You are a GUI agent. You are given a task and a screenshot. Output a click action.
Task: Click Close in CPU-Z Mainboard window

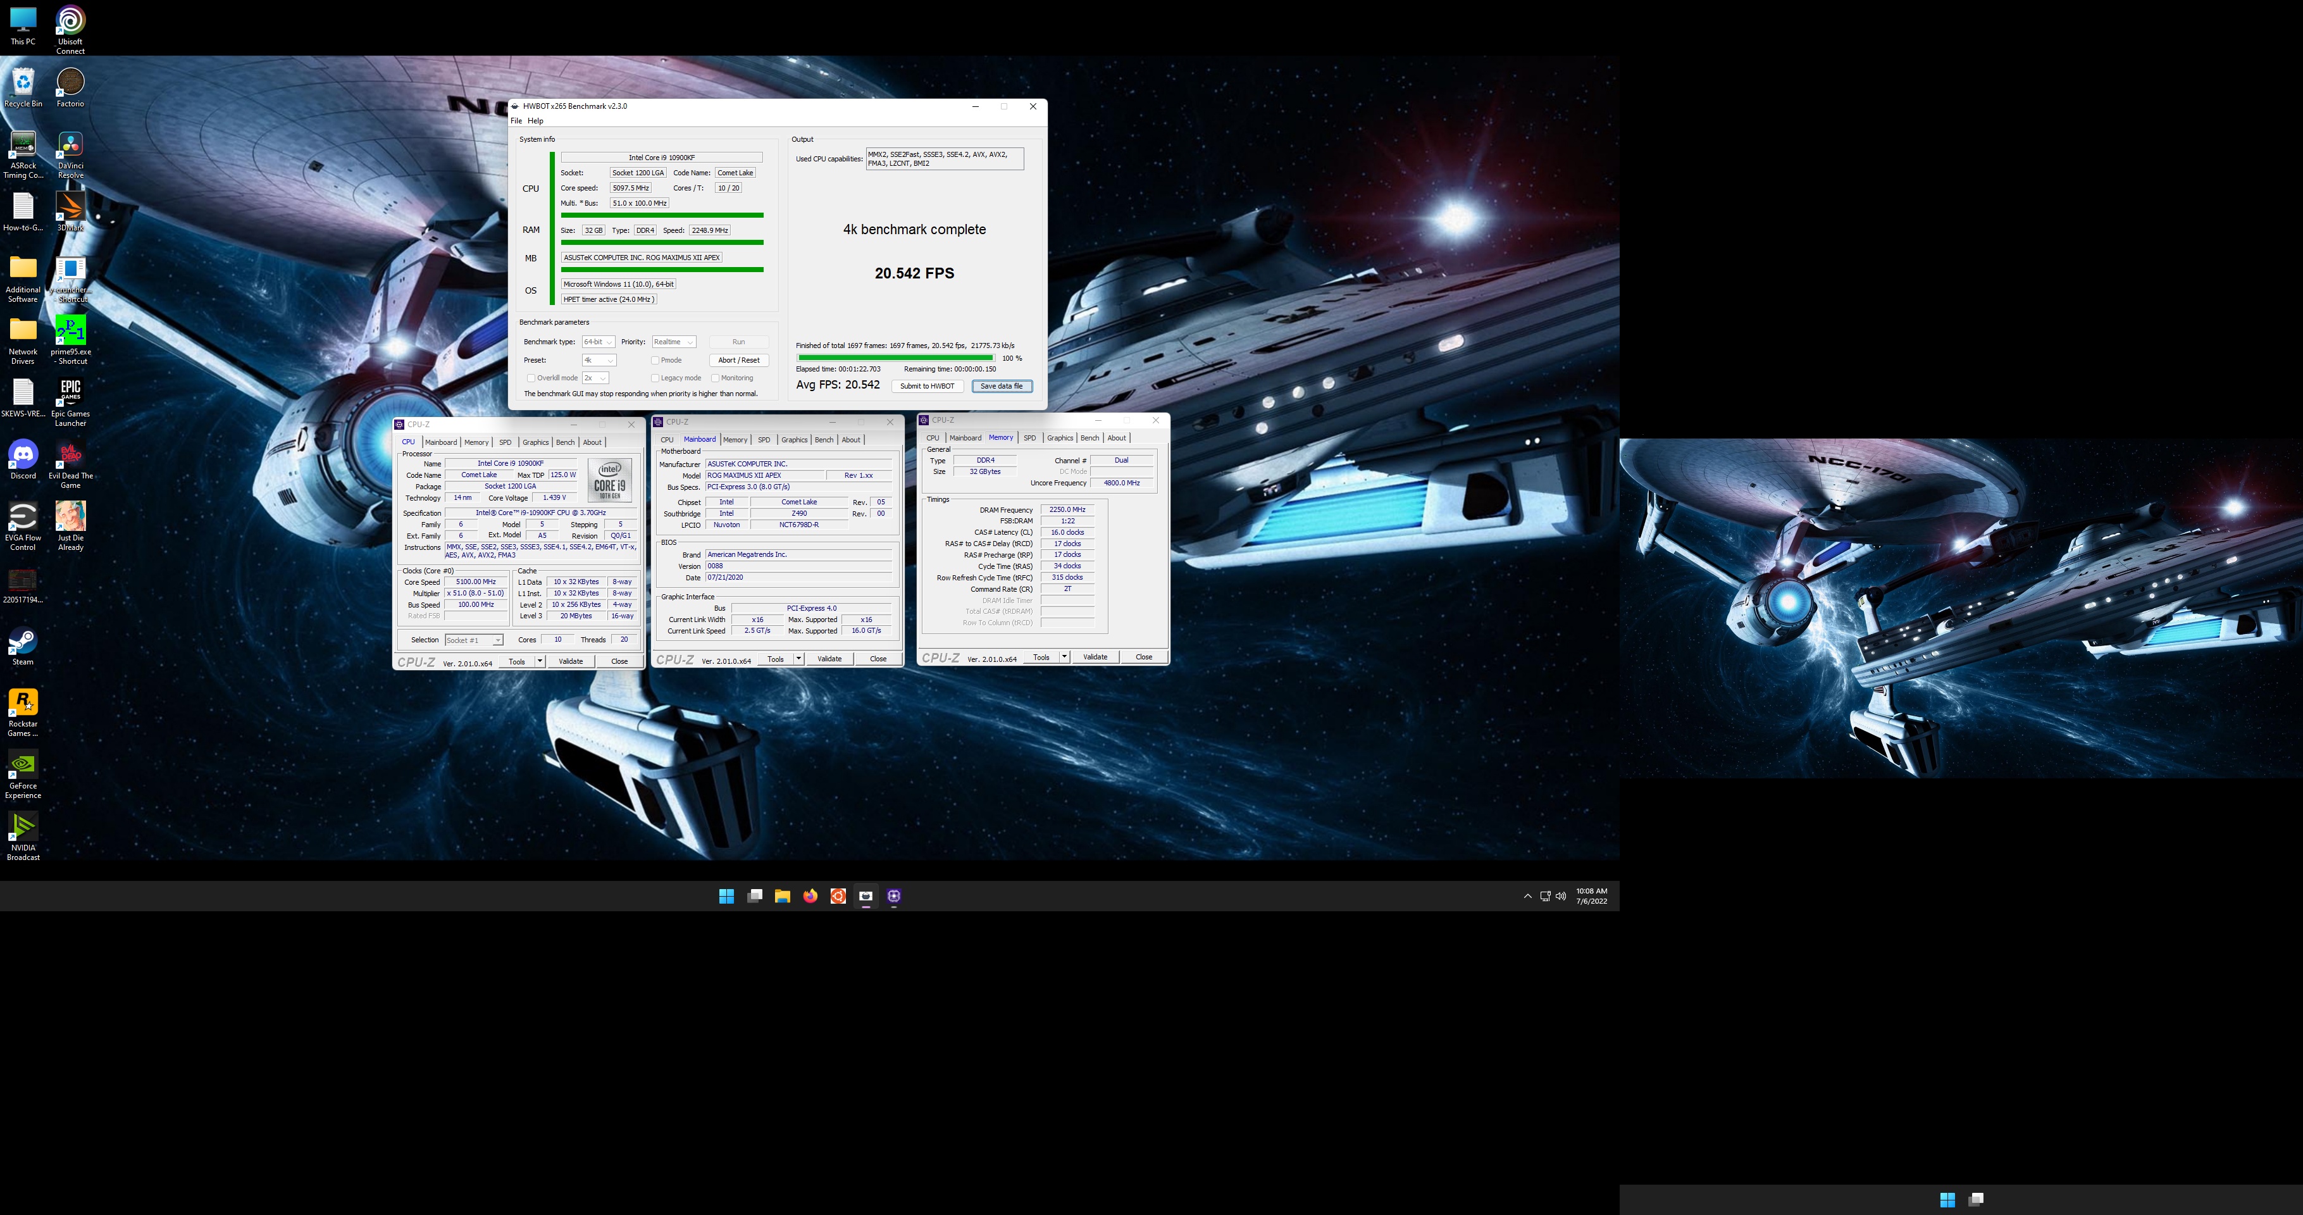(x=878, y=659)
